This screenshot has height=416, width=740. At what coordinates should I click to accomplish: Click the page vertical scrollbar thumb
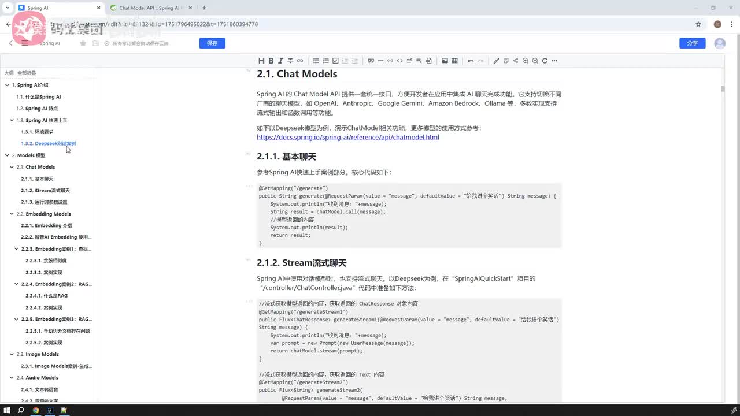pyautogui.click(x=723, y=88)
